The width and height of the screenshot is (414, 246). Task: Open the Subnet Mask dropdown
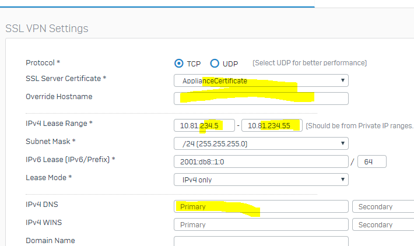[x=261, y=143]
